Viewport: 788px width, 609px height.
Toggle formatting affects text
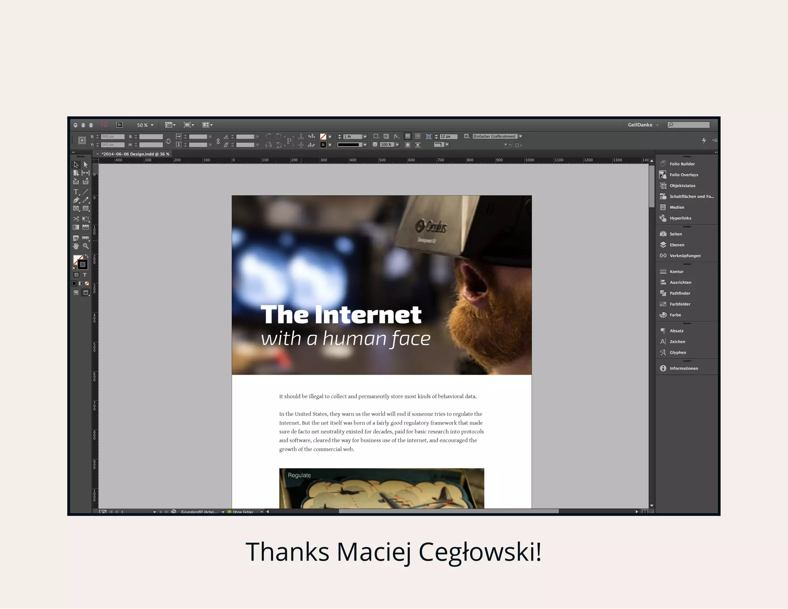coord(85,275)
